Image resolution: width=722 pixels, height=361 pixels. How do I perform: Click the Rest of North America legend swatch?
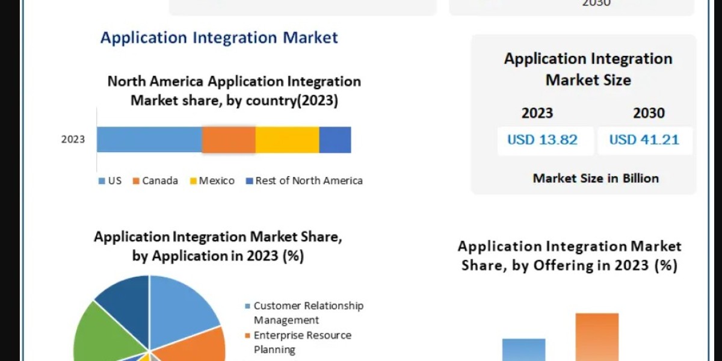[248, 180]
